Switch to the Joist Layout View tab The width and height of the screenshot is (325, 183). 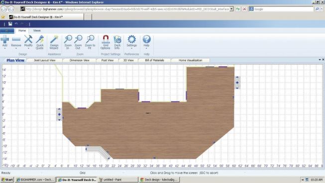tap(45, 60)
